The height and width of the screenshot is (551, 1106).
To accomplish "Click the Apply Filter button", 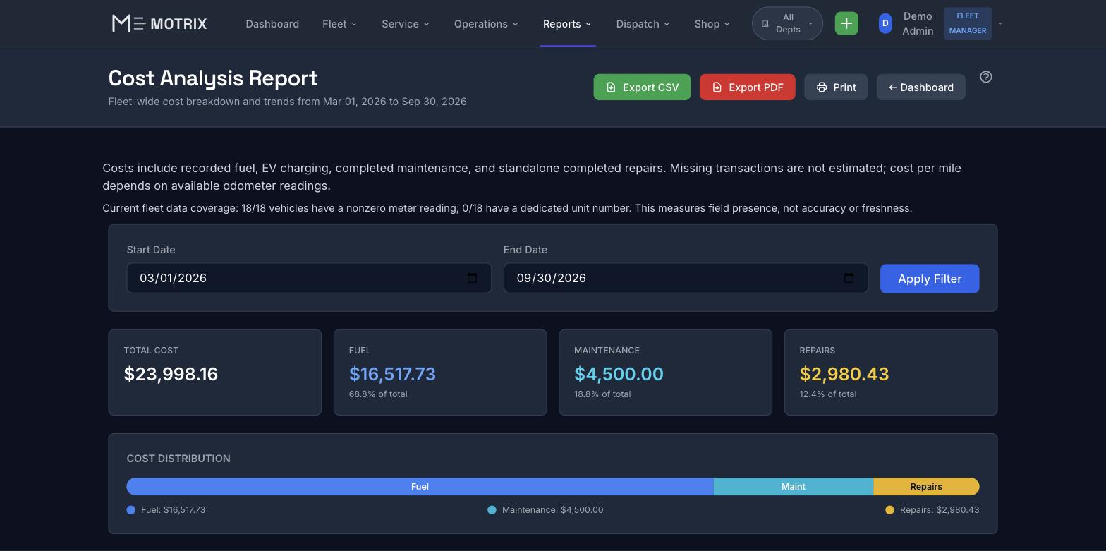I will click(930, 279).
